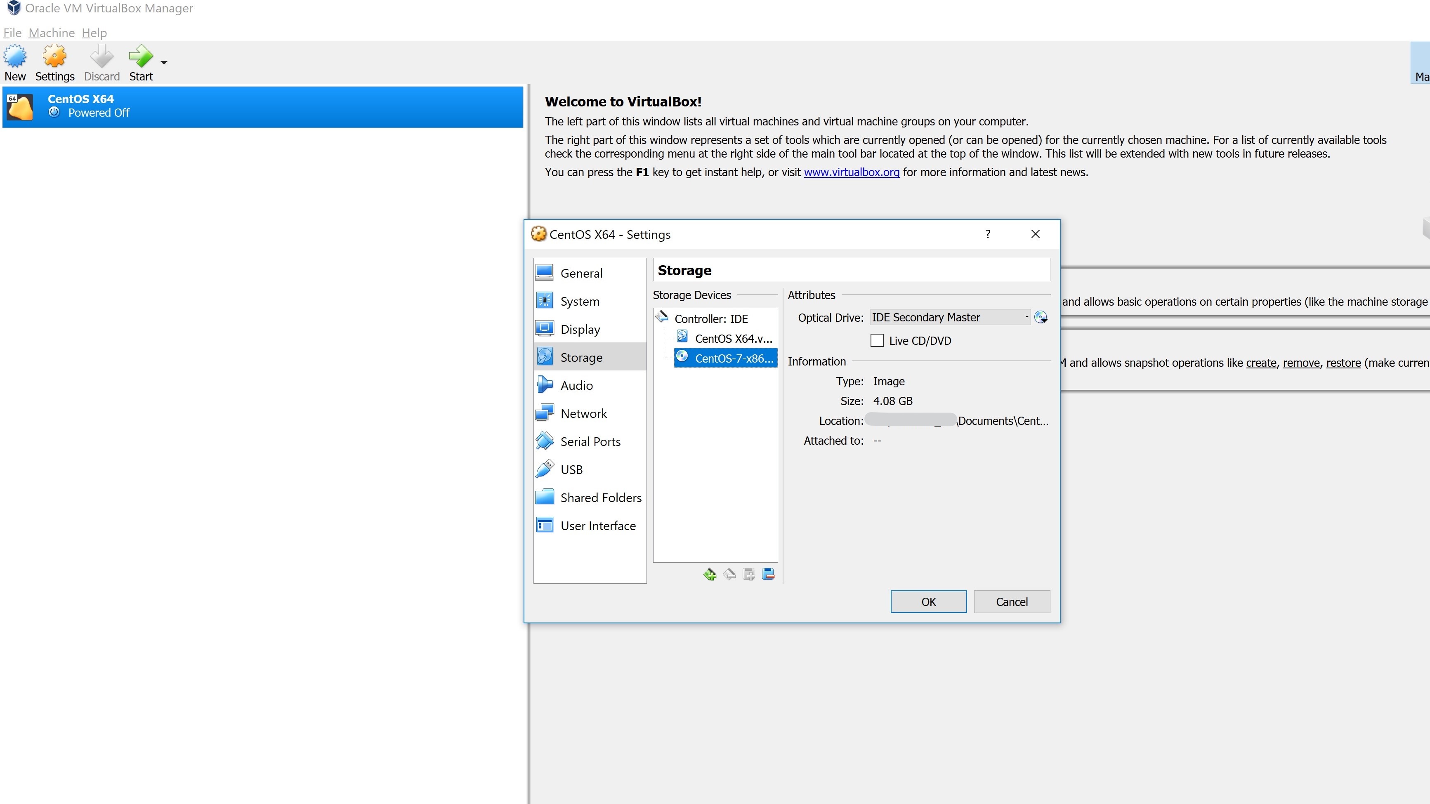Click the choose optical disk file icon

click(x=1041, y=317)
